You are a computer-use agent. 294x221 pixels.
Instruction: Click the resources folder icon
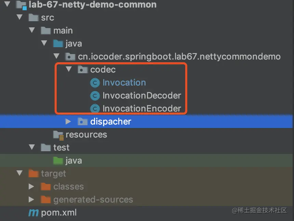pyautogui.click(x=58, y=135)
